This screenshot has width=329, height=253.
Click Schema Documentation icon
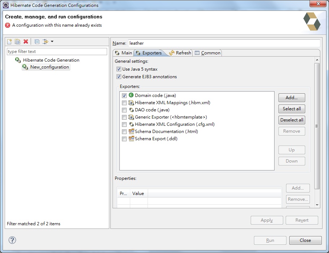pos(131,131)
